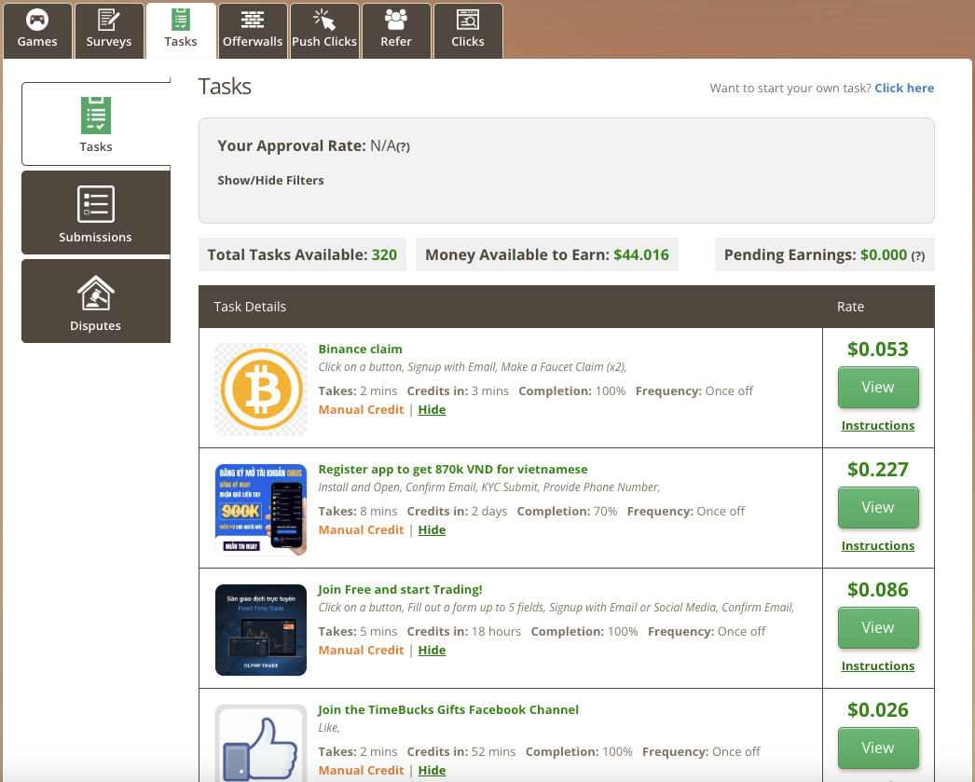Open the Games controller icon tab
Screen dimensions: 975x782
[37, 20]
